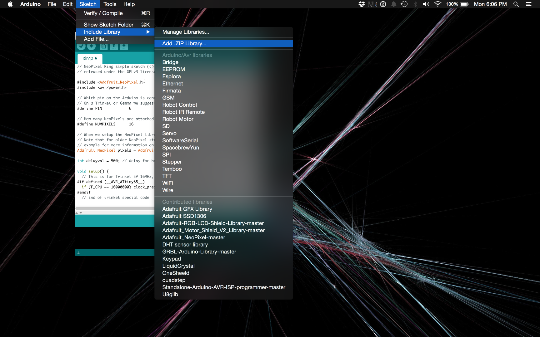
Task: Include the Robot IR Remote library
Action: click(x=223, y=112)
